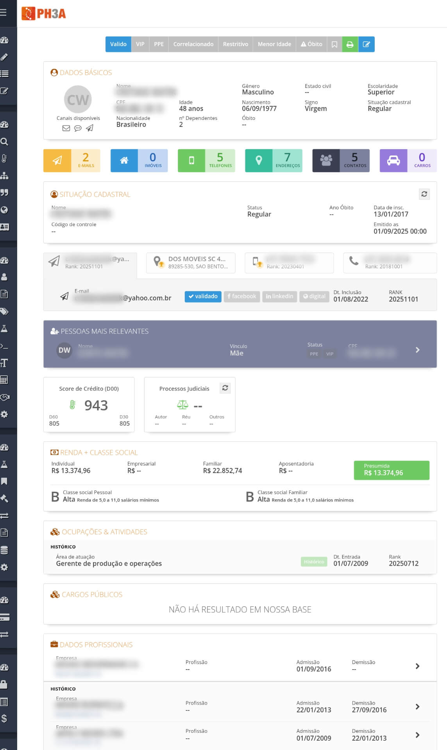The image size is (447, 750).
Task: Open the 5 Contatos summary card
Action: (x=341, y=161)
